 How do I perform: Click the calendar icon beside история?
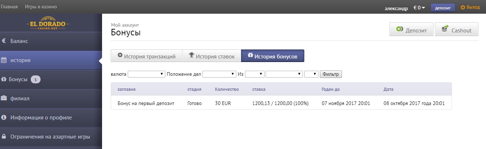(4, 60)
